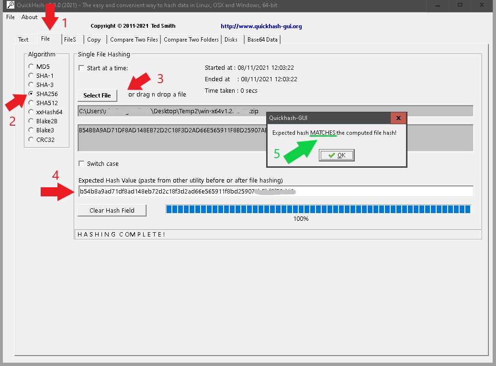Click the hashing progress bar
The width and height of the screenshot is (496, 366).
point(318,209)
